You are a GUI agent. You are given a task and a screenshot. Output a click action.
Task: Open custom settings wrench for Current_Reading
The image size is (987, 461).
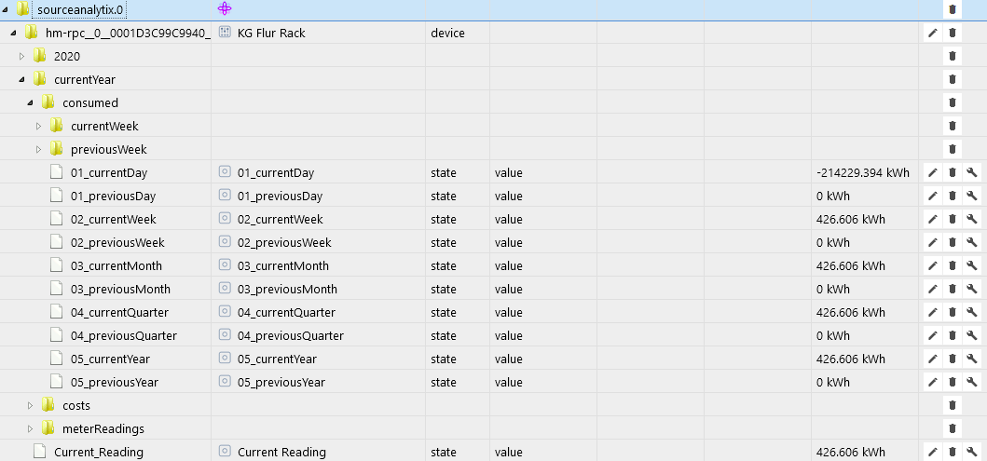tap(971, 452)
